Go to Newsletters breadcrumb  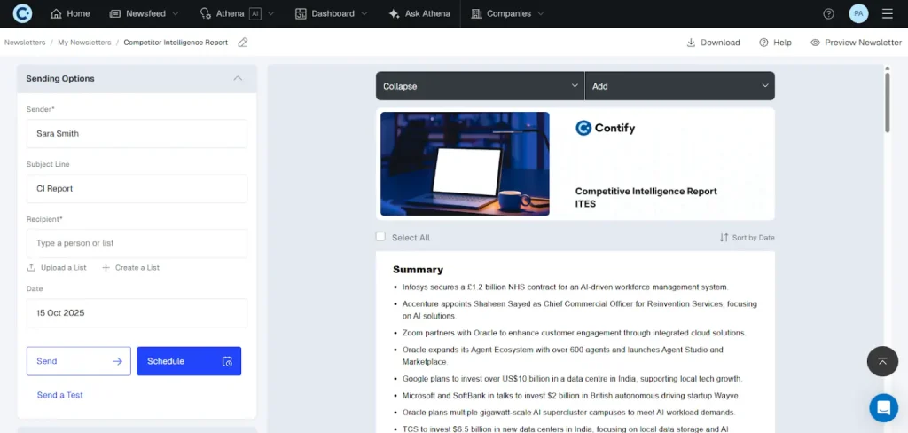coord(25,43)
